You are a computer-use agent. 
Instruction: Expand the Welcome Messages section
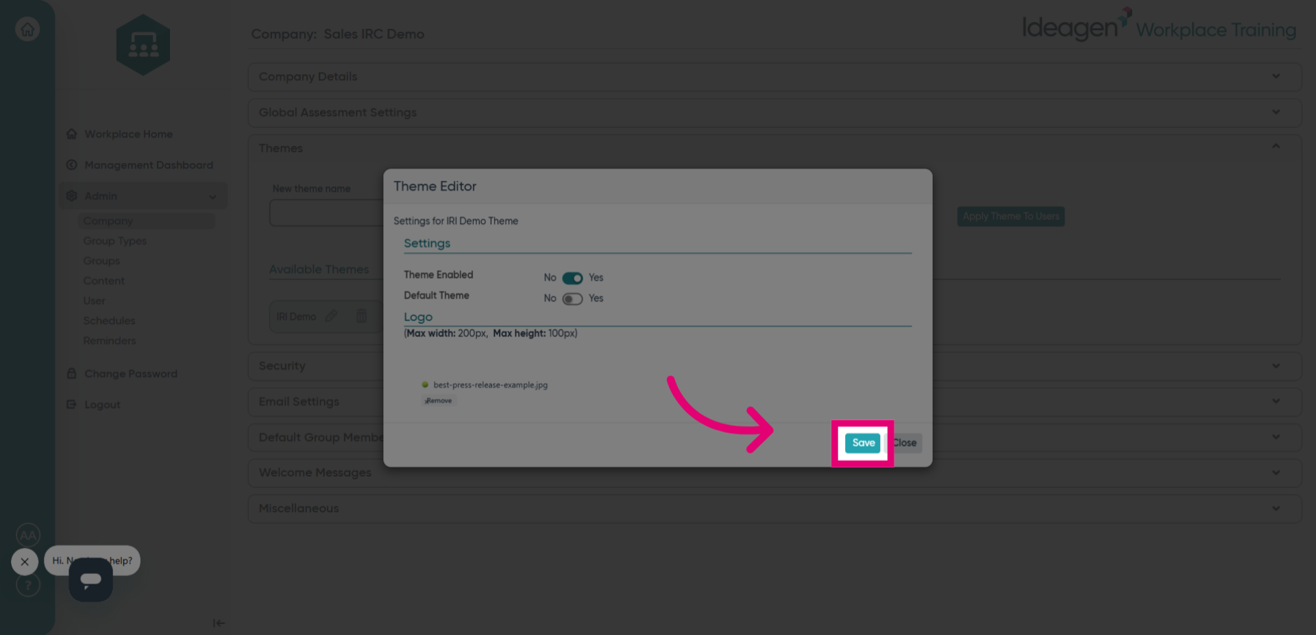774,473
